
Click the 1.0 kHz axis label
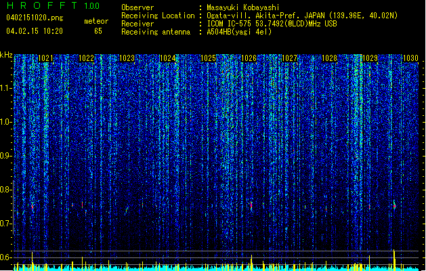pos(5,122)
